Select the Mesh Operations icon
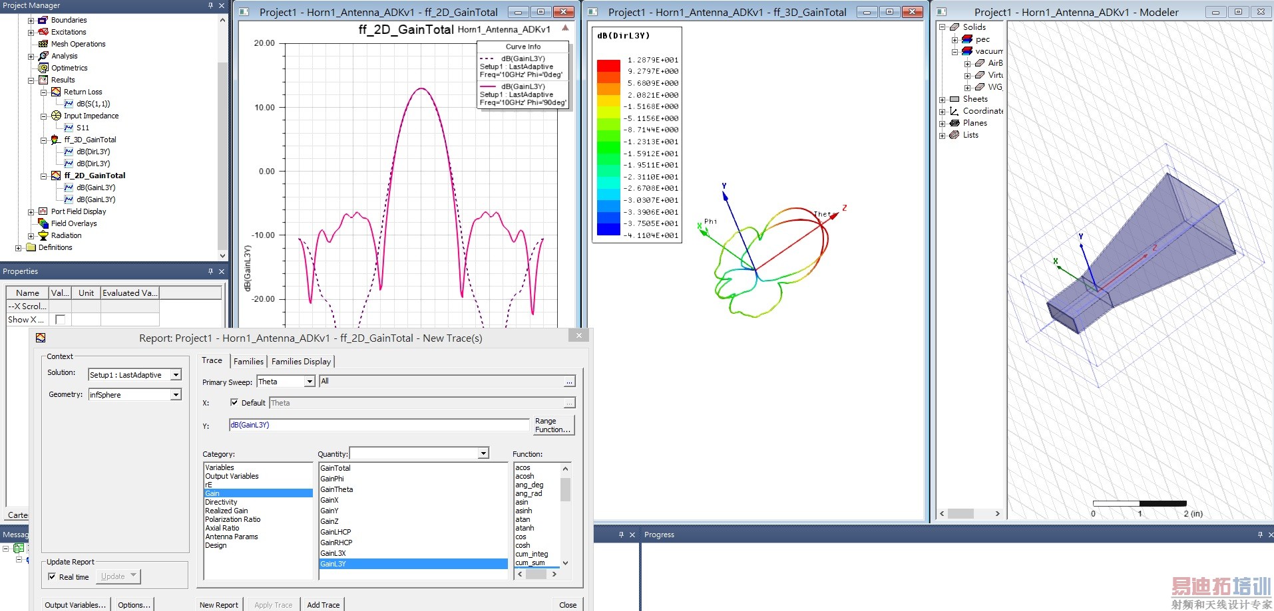 click(x=43, y=44)
